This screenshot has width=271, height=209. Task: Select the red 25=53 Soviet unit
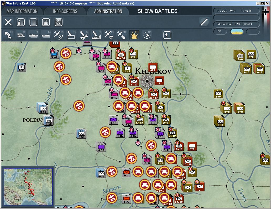point(153,94)
